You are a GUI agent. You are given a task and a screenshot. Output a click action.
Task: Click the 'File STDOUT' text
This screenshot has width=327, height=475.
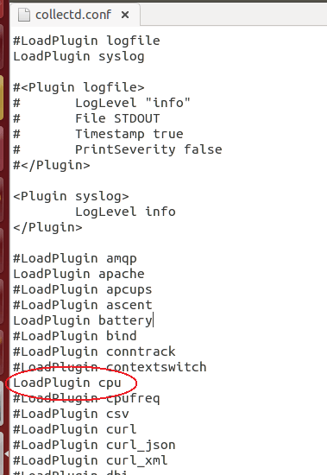click(x=117, y=118)
